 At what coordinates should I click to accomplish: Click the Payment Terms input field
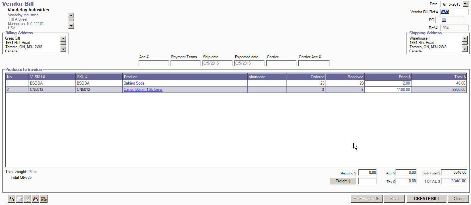185,63
